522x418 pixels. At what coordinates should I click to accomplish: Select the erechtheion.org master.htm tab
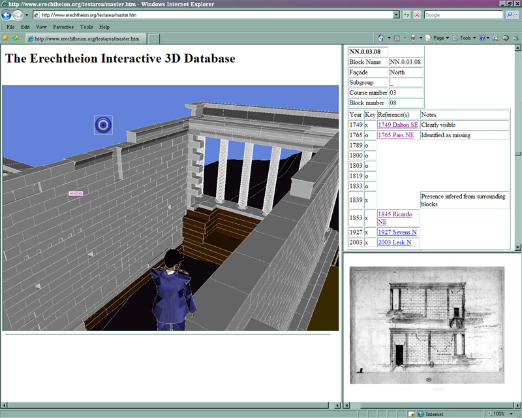[86, 39]
